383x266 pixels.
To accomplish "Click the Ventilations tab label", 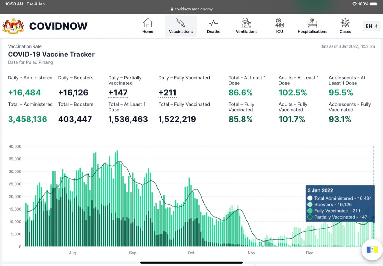I will [x=246, y=32].
